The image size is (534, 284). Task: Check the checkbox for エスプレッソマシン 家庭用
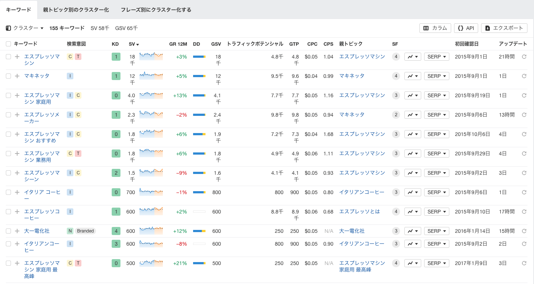pyautogui.click(x=8, y=95)
